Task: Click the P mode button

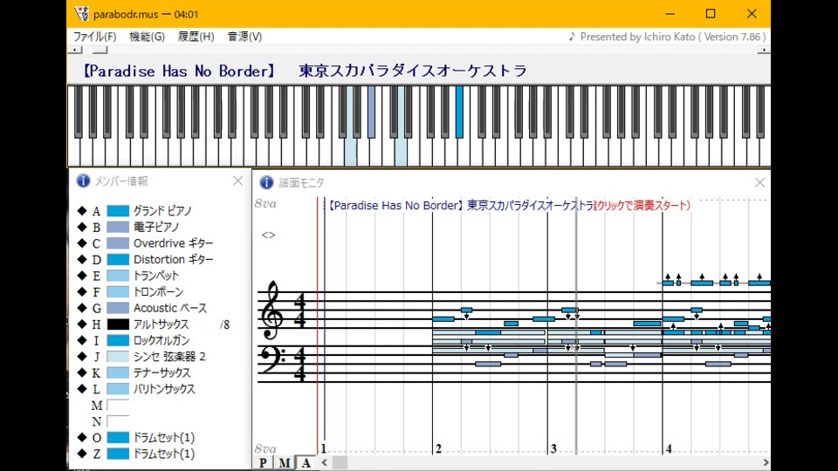Action: (263, 462)
